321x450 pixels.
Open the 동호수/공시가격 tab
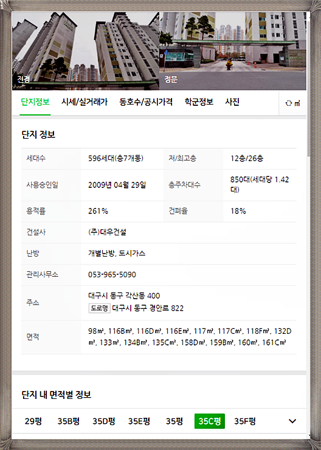coord(146,102)
